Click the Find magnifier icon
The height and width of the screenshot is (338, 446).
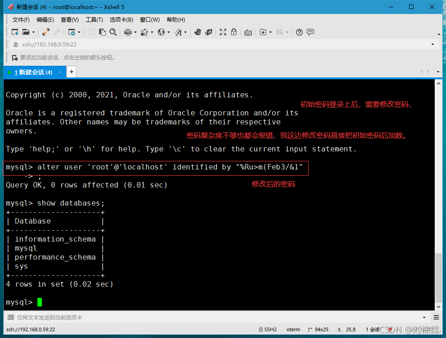[113, 32]
